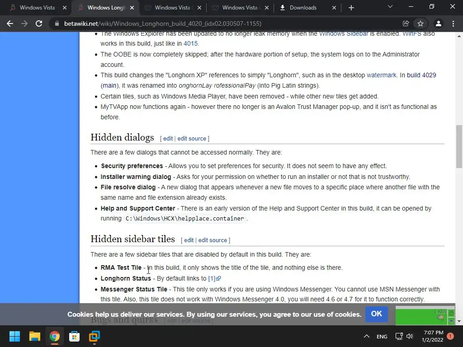This screenshot has height=347, width=463.
Task: Open a new tab with the plus button
Action: [x=351, y=8]
